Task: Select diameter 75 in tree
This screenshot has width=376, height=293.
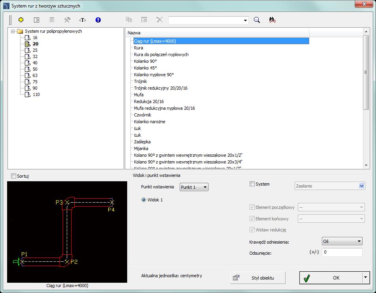Action: coord(35,82)
